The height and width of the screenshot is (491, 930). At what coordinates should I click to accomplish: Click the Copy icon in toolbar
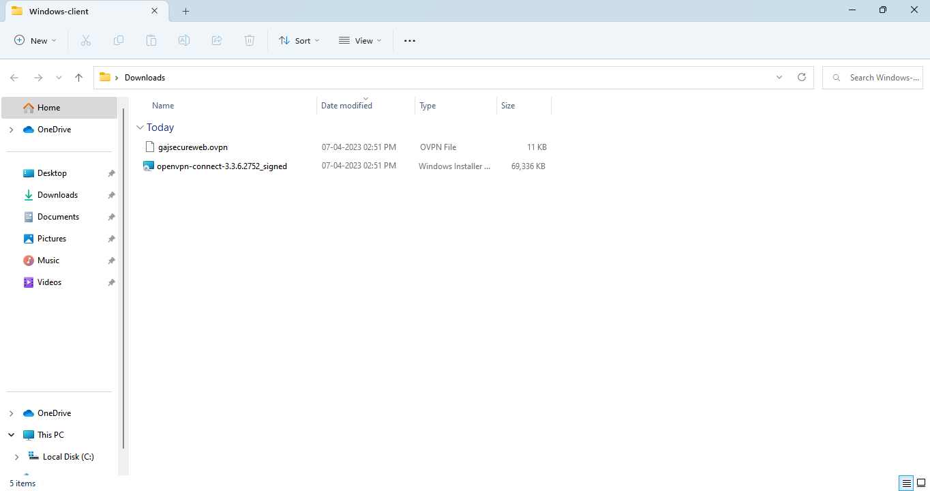[x=119, y=41]
